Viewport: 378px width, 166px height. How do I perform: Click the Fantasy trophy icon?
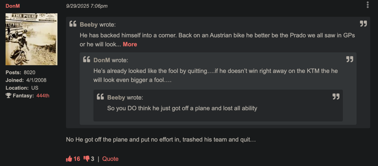pos(9,96)
